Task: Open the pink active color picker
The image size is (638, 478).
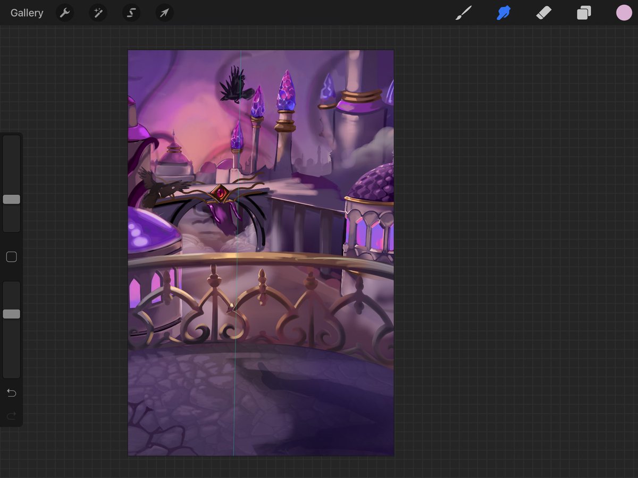Action: tap(624, 13)
